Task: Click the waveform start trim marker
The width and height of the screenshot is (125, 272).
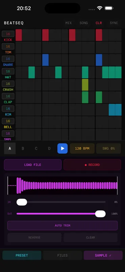Action: (x=7, y=186)
